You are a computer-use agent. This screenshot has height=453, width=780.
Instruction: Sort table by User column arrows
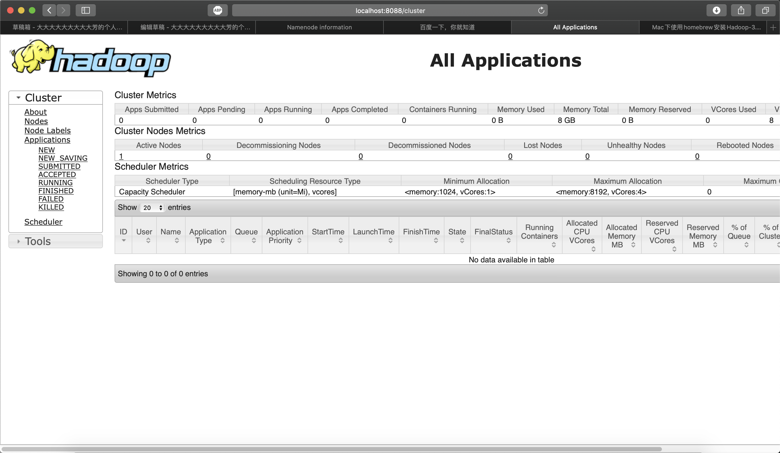148,241
